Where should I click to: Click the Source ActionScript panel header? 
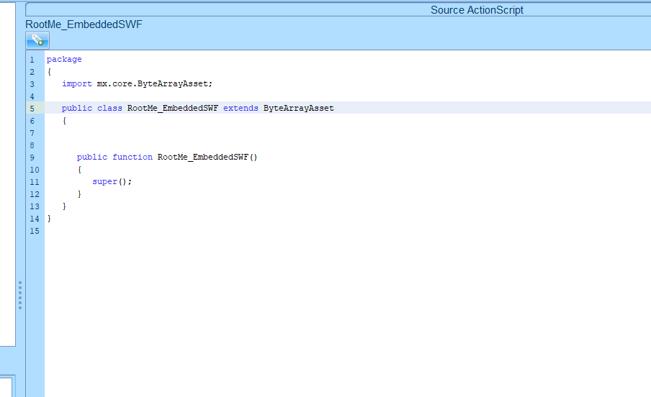[x=477, y=10]
